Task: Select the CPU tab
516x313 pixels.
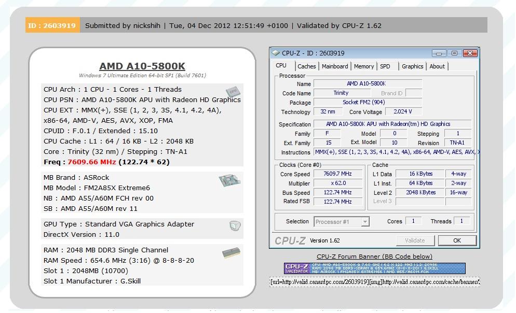Action: click(281, 66)
